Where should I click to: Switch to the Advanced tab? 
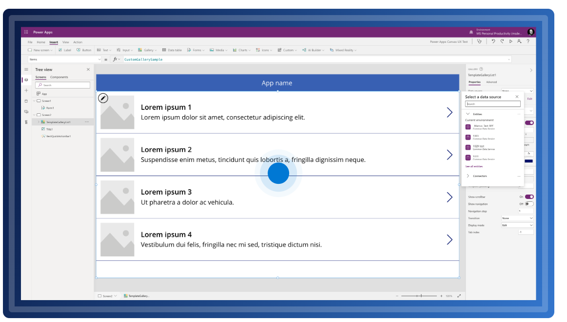(x=491, y=82)
